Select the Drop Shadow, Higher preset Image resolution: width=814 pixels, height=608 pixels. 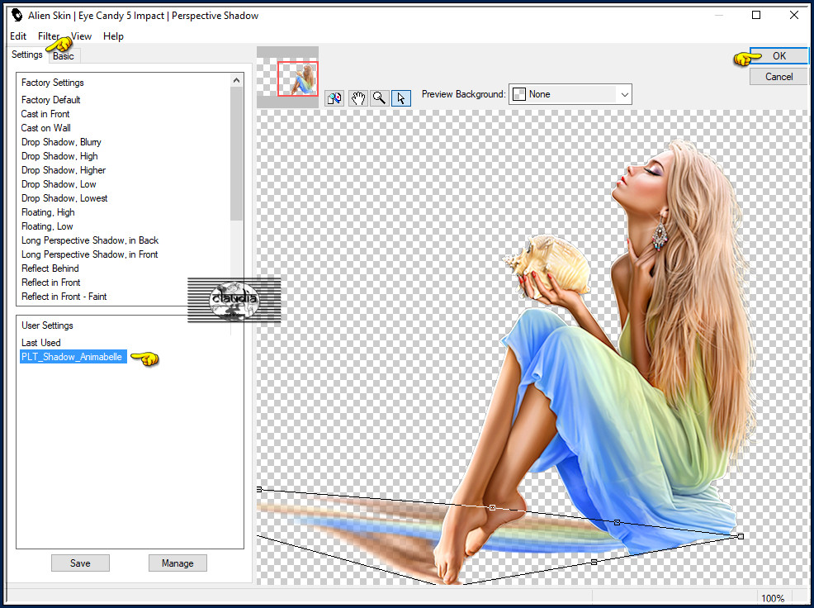pyautogui.click(x=64, y=170)
